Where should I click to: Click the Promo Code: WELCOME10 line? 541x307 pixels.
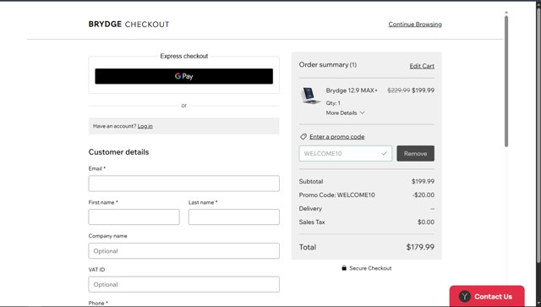pos(336,195)
